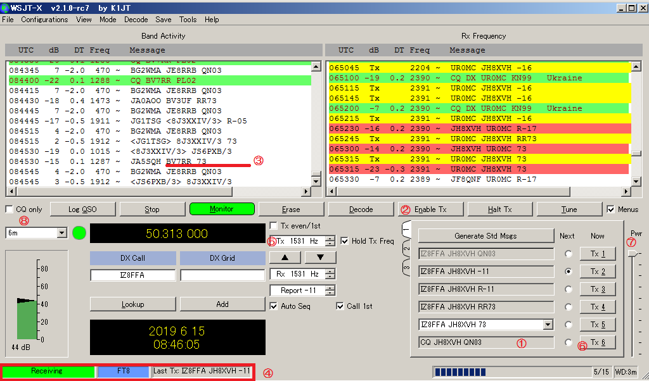The image size is (649, 381).
Task: Click the Tx/Rx sequence progress bar
Action: coord(512,372)
